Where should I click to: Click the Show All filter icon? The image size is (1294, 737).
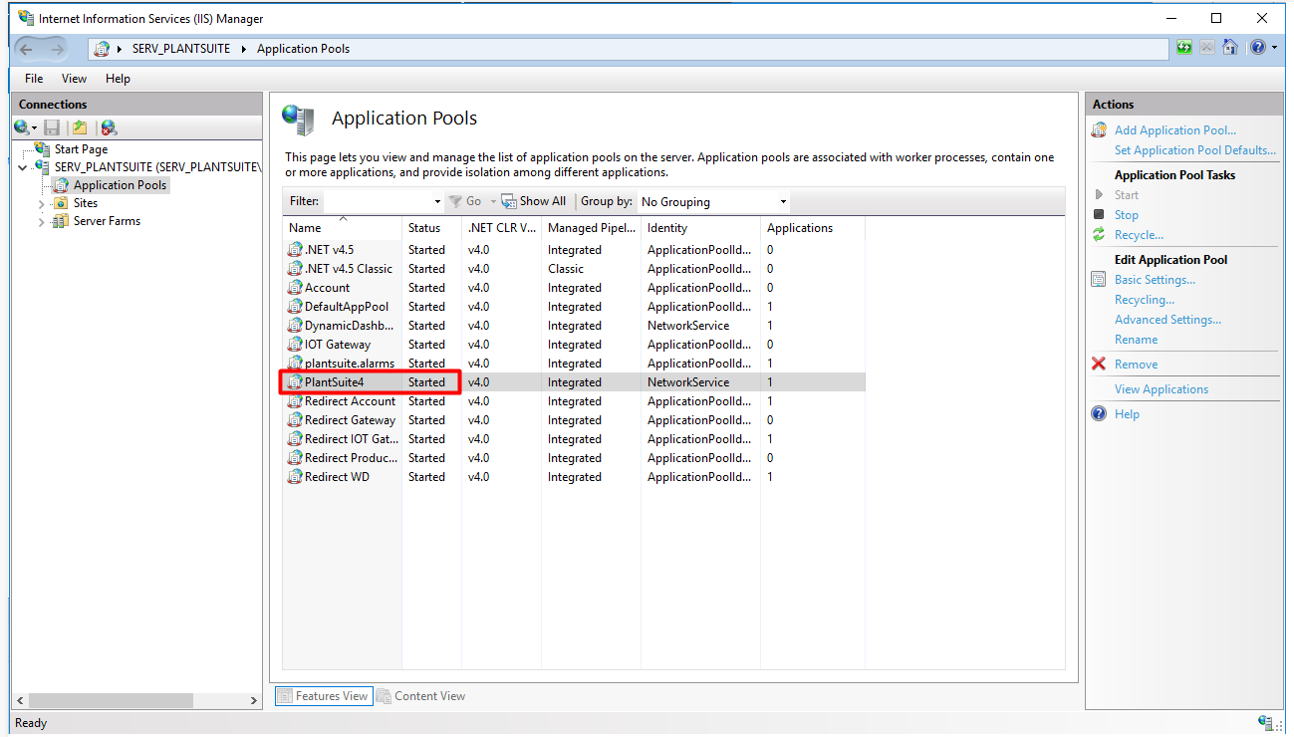pos(508,201)
